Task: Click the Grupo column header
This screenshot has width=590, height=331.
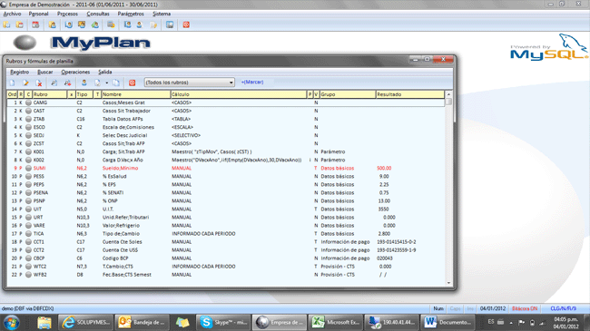Action: coord(348,94)
